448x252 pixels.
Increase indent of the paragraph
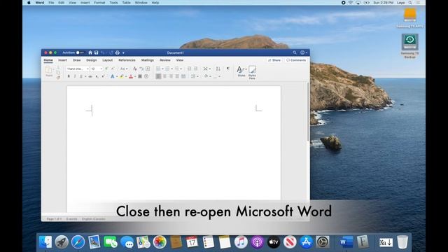(x=196, y=69)
